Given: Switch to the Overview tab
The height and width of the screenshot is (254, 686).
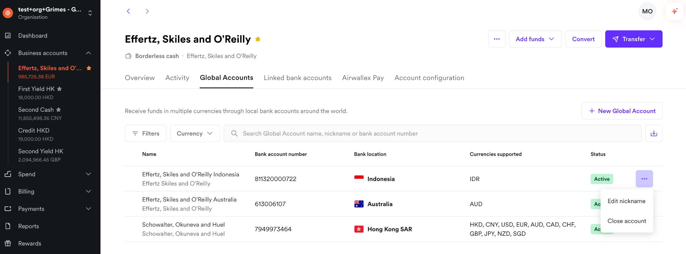Looking at the screenshot, I should 140,78.
